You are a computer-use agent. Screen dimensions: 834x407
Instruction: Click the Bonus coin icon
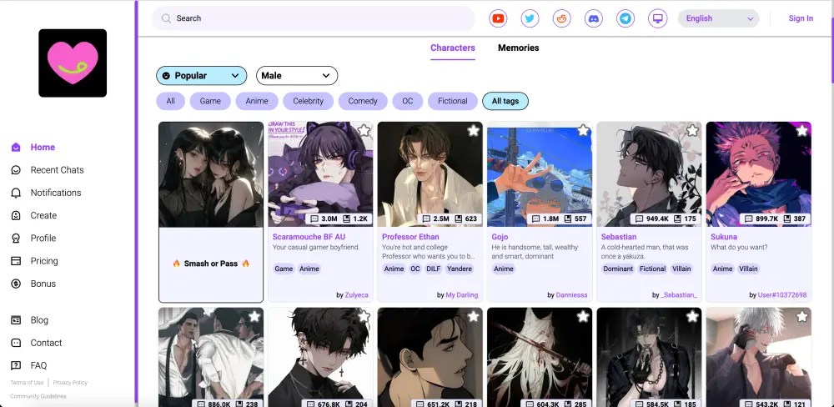click(16, 284)
